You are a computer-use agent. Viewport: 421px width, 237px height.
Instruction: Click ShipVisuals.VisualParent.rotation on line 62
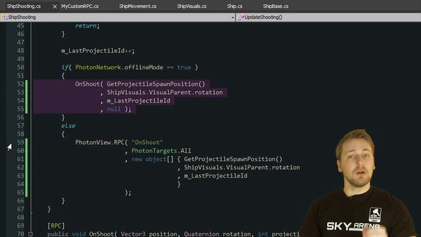point(242,167)
